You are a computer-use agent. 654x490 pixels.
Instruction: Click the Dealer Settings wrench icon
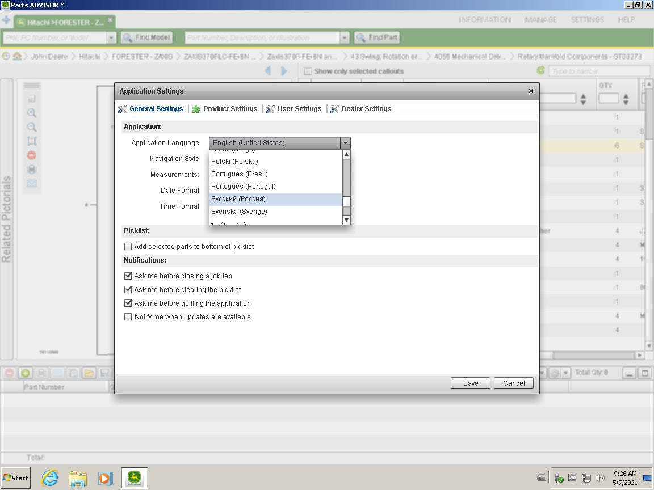pos(335,109)
